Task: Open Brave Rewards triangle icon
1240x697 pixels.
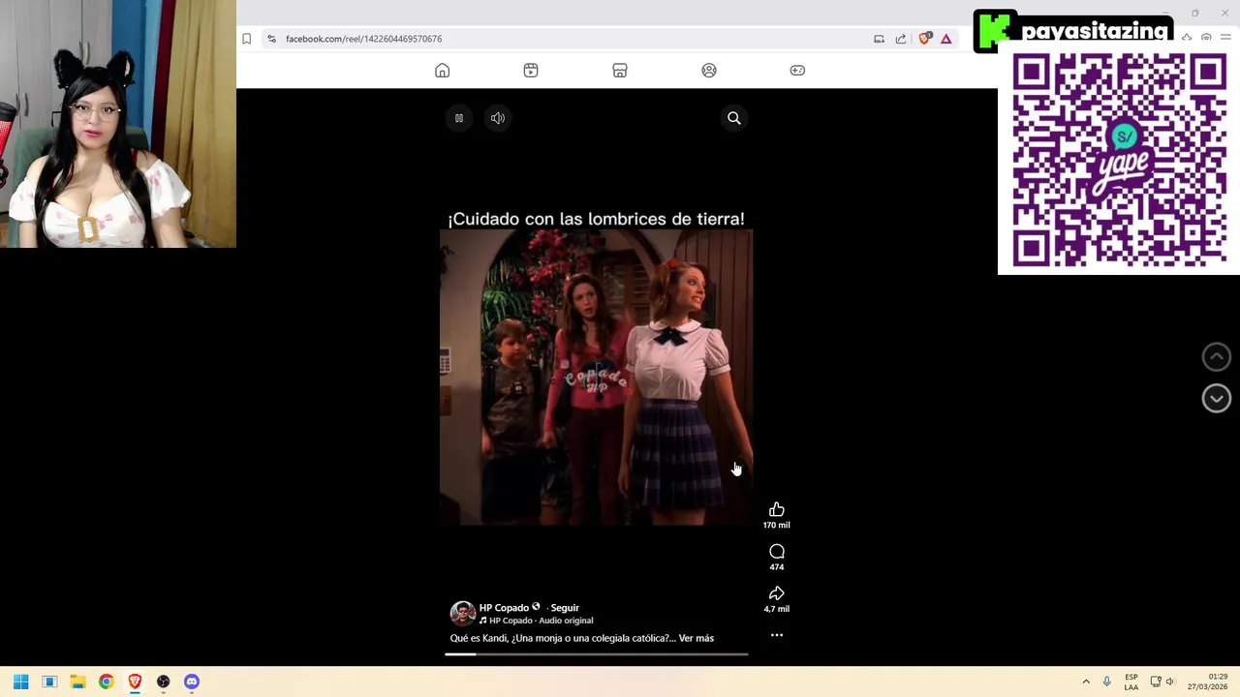Action: [x=946, y=39]
